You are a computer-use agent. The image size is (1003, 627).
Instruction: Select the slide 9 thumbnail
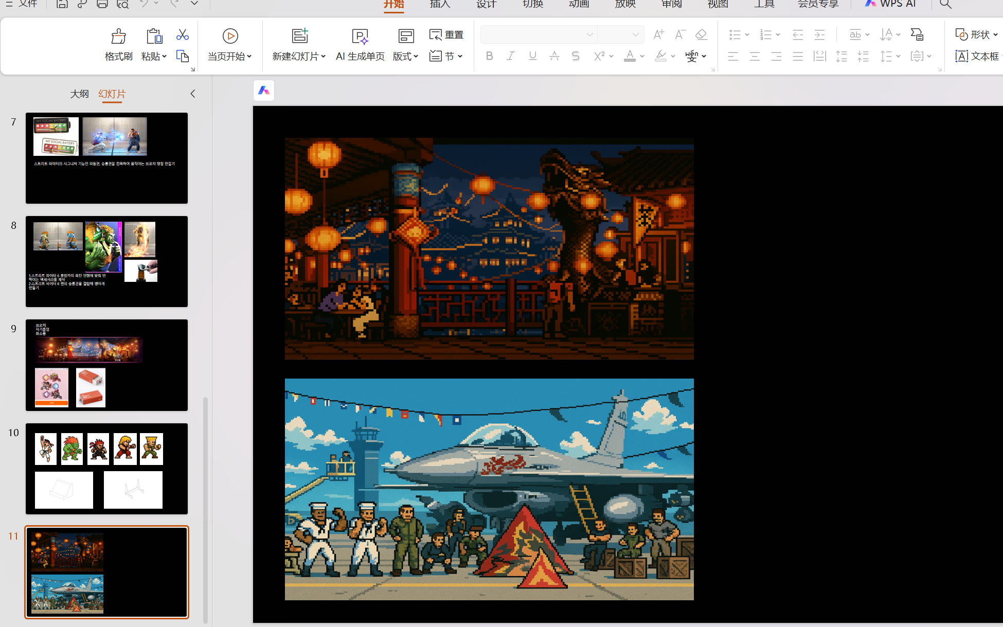[x=106, y=365]
